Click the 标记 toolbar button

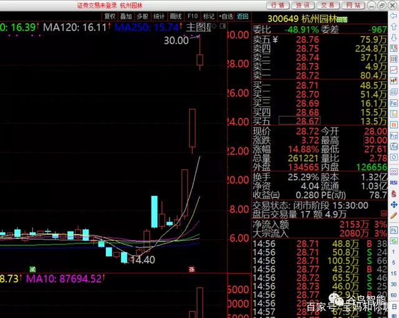[x=209, y=16]
